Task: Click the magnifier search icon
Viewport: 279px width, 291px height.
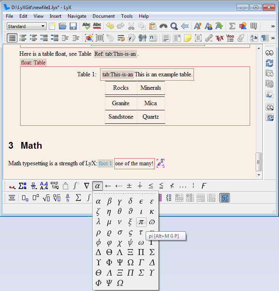Action: pyautogui.click(x=174, y=26)
